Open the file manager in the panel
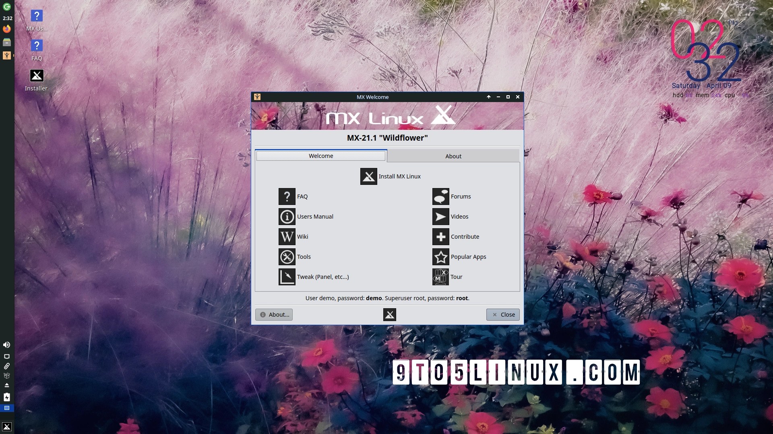773x434 pixels. coord(7,42)
